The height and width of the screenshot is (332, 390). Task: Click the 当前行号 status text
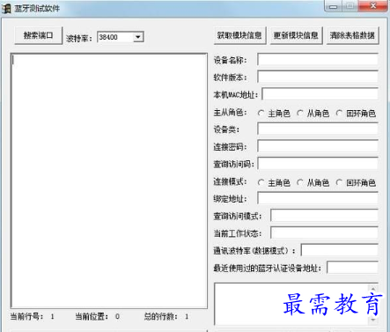33,317
